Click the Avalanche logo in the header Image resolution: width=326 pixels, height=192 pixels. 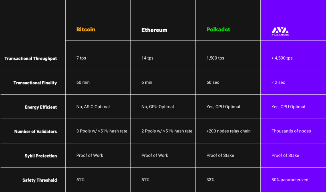[x=280, y=31]
